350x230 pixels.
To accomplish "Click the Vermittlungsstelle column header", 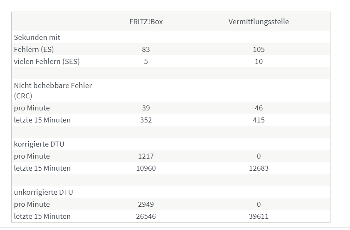I will tap(259, 22).
